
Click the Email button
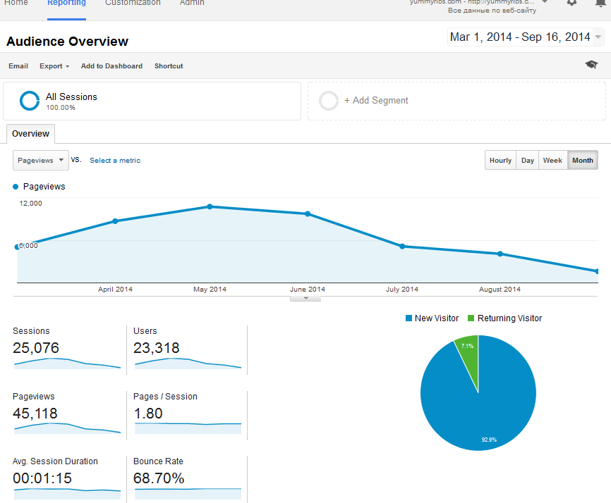click(x=18, y=66)
